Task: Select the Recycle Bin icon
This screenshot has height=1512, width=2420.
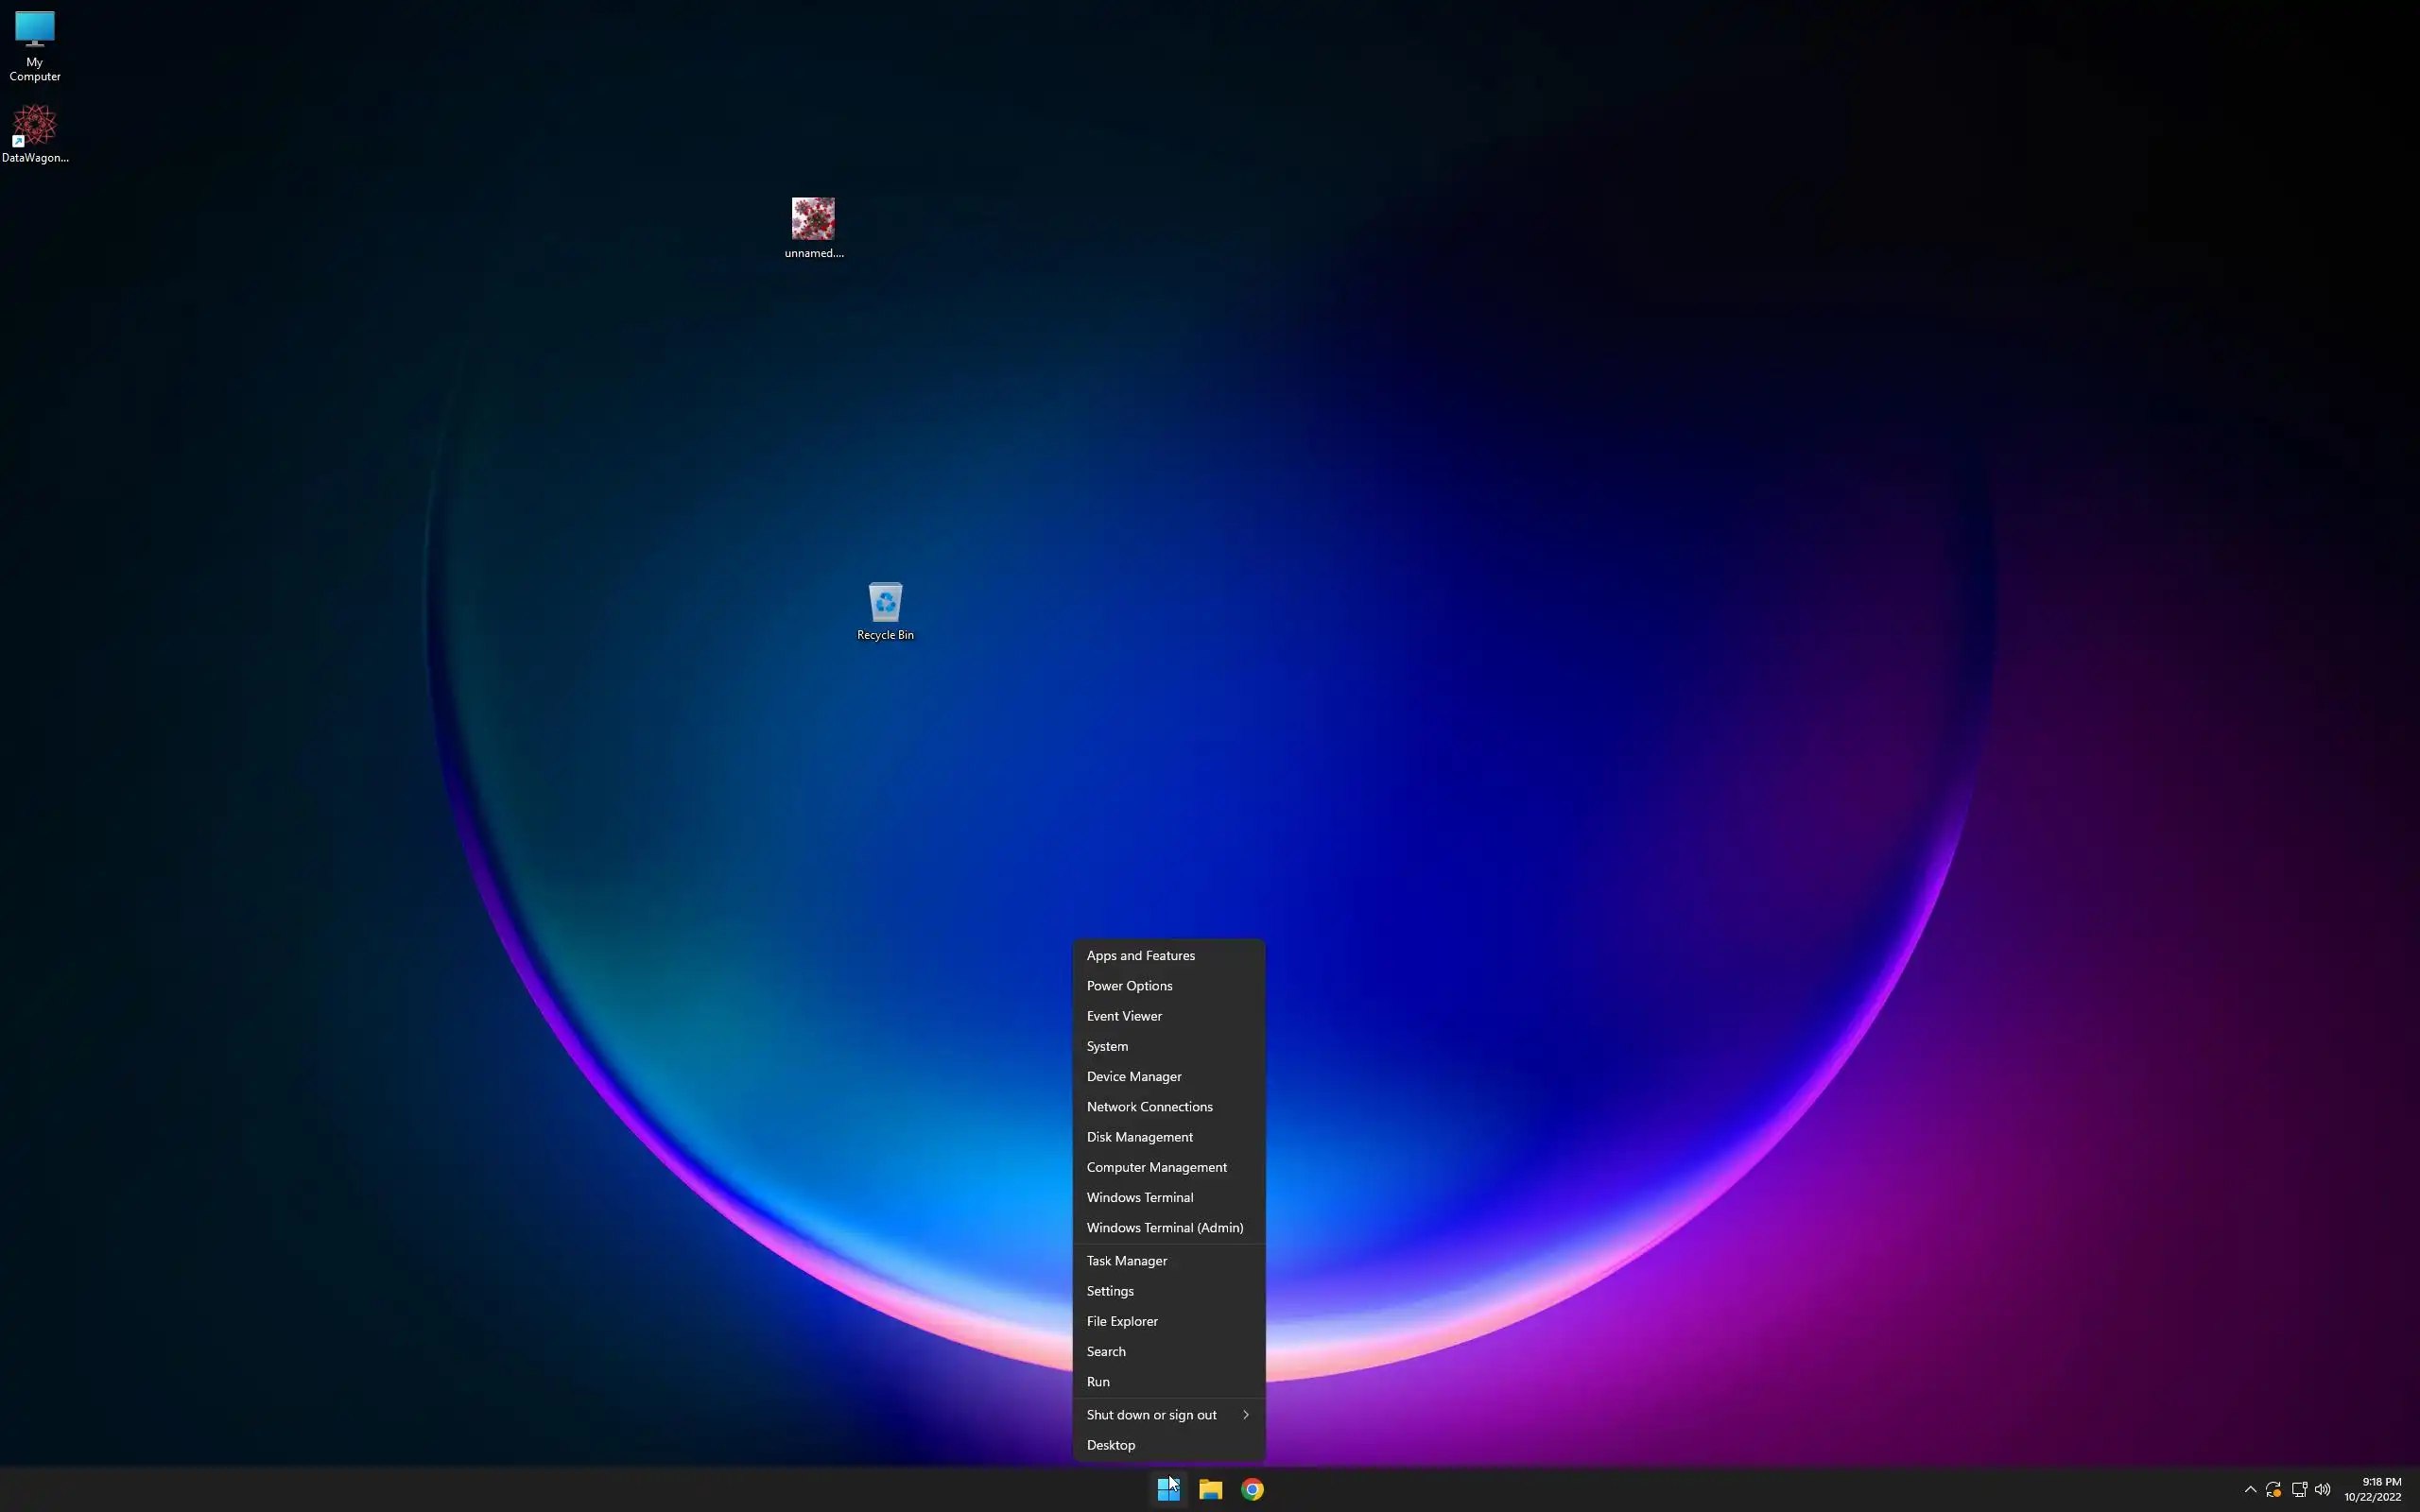Action: (885, 603)
